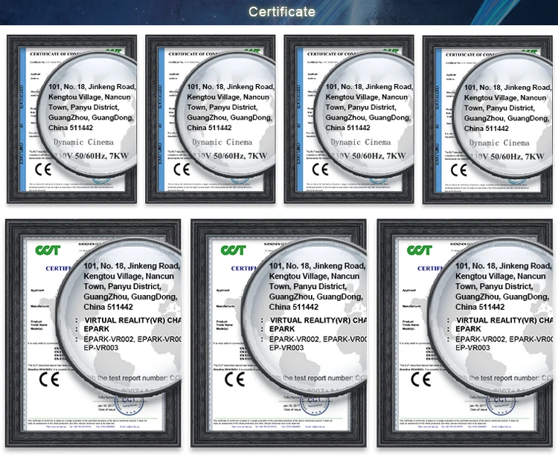The width and height of the screenshot is (558, 460).
Task: Click the blue stamp seal on middle bottom certificate
Action: 315,405
